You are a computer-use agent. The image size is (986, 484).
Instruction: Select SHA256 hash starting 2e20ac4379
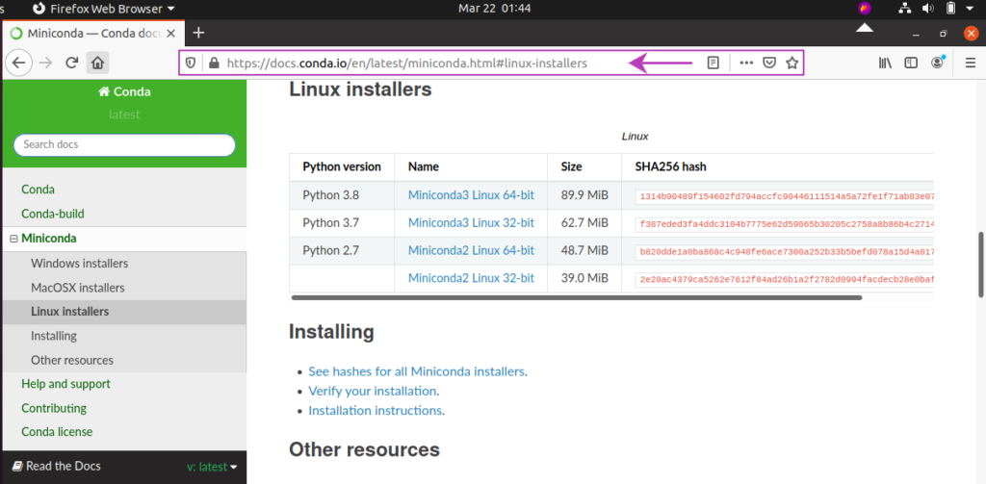785,279
